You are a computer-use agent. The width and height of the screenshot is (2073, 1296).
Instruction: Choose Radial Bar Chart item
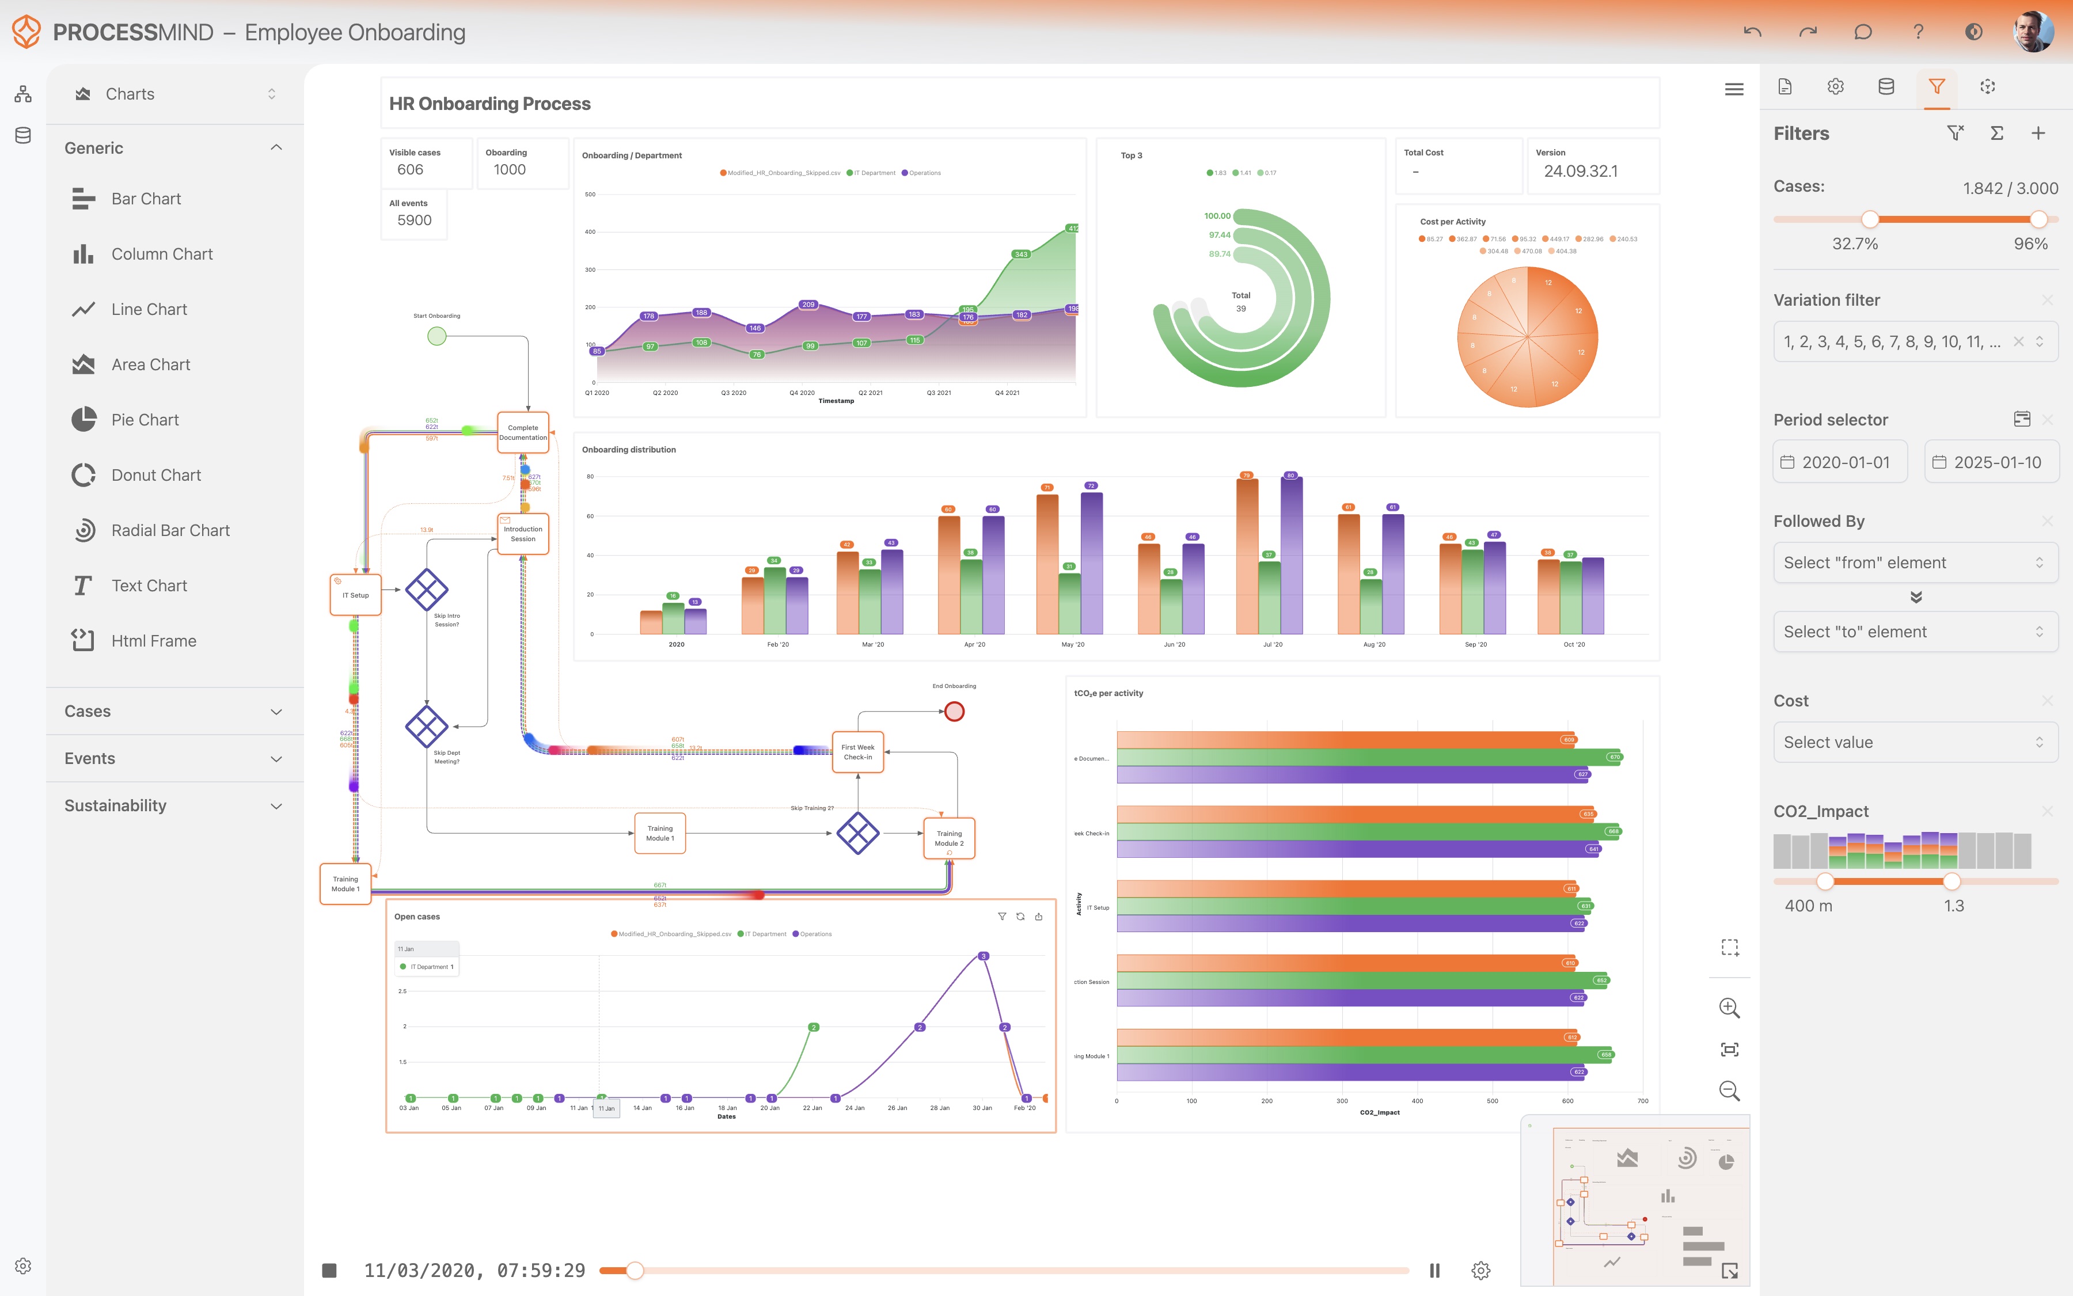(x=170, y=531)
